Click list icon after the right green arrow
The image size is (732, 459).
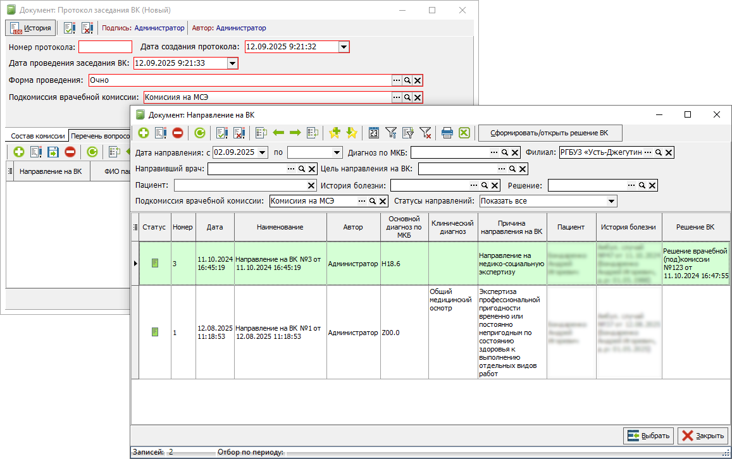click(x=313, y=133)
